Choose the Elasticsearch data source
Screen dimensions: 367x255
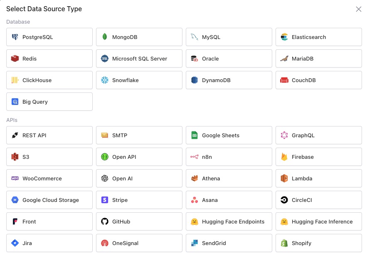(318, 37)
